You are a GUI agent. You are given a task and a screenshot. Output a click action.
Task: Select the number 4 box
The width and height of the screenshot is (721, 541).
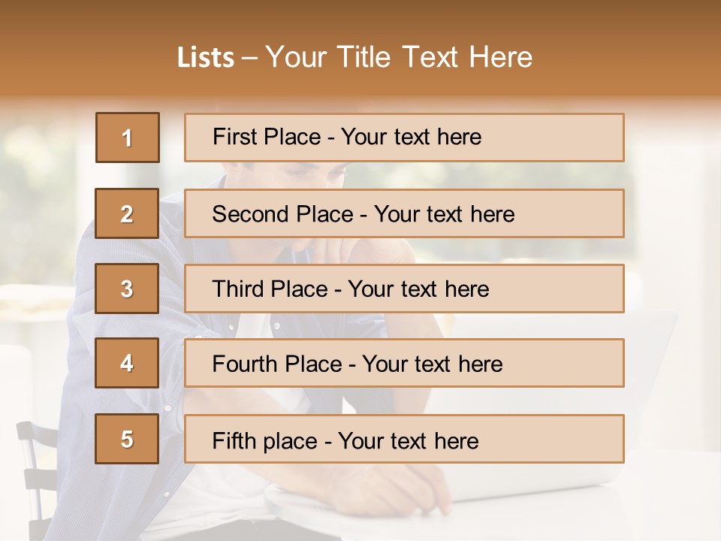click(x=127, y=364)
